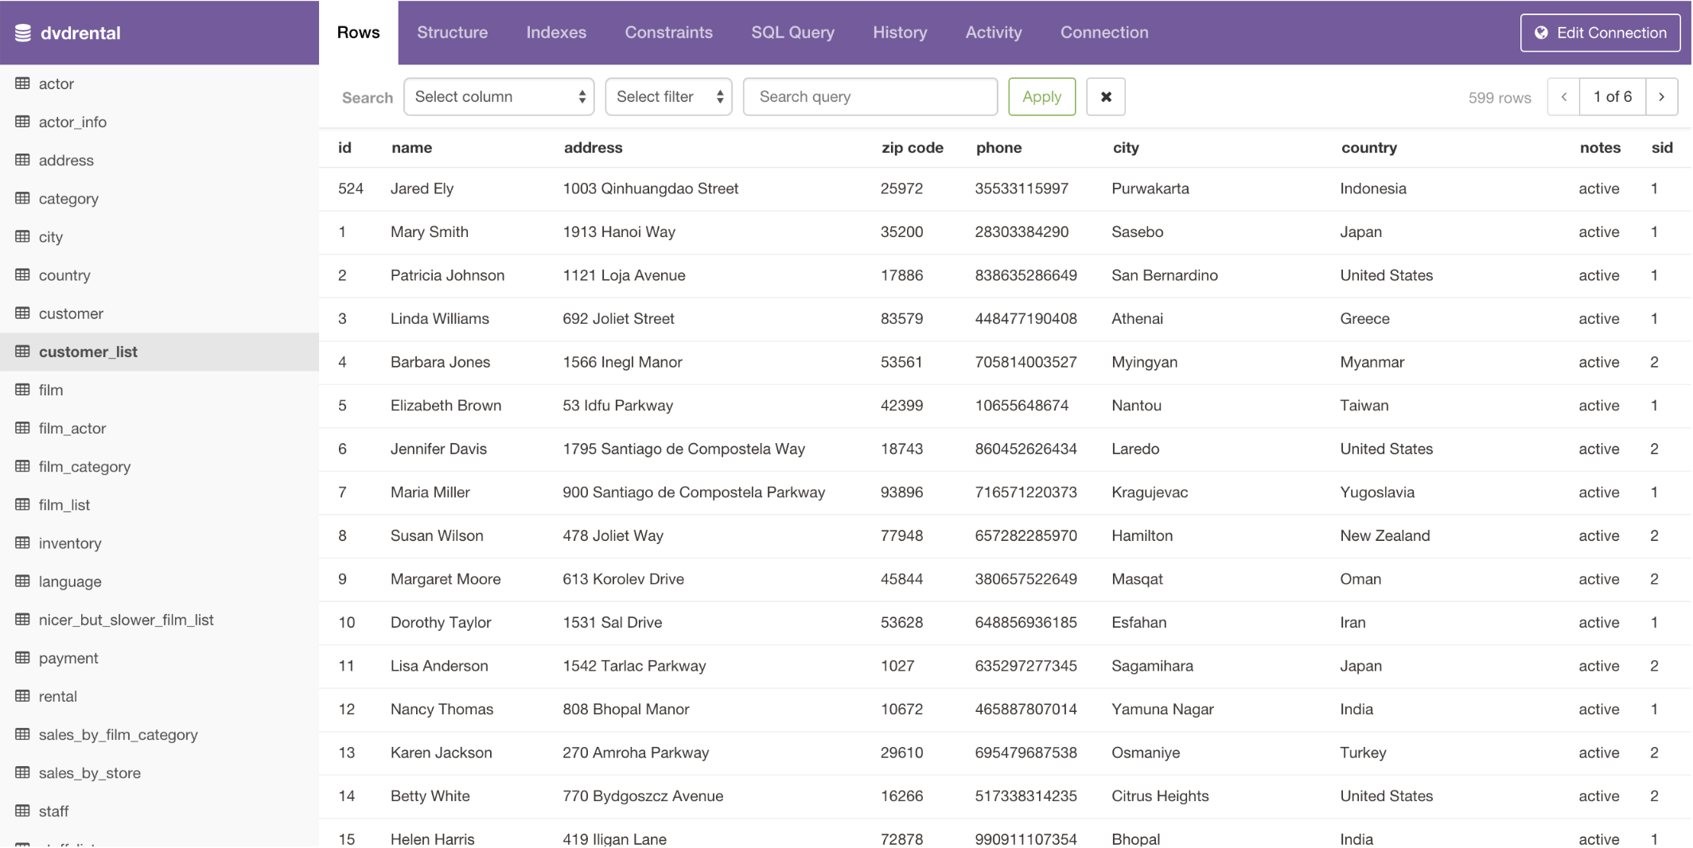Select the Elizabeth Brown name cell
Screen dimensions: 1693x848
click(x=446, y=405)
